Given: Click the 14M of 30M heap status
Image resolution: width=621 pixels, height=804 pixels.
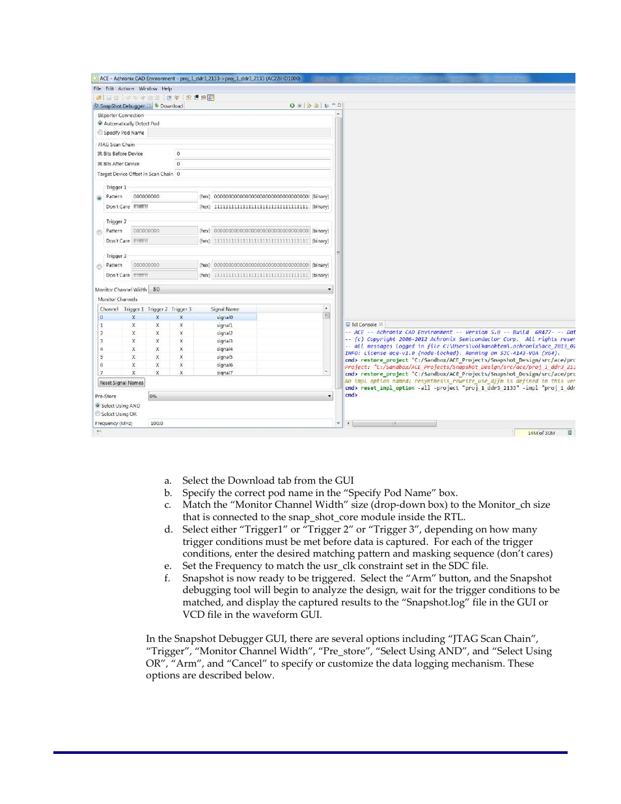Looking at the screenshot, I should pos(540,432).
